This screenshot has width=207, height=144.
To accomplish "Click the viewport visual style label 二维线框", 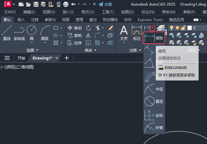I will tap(25, 67).
